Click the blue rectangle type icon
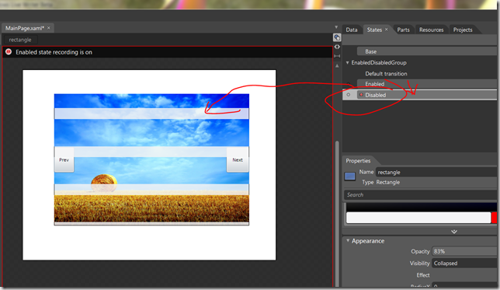This screenshot has width=500, height=290. 350,176
